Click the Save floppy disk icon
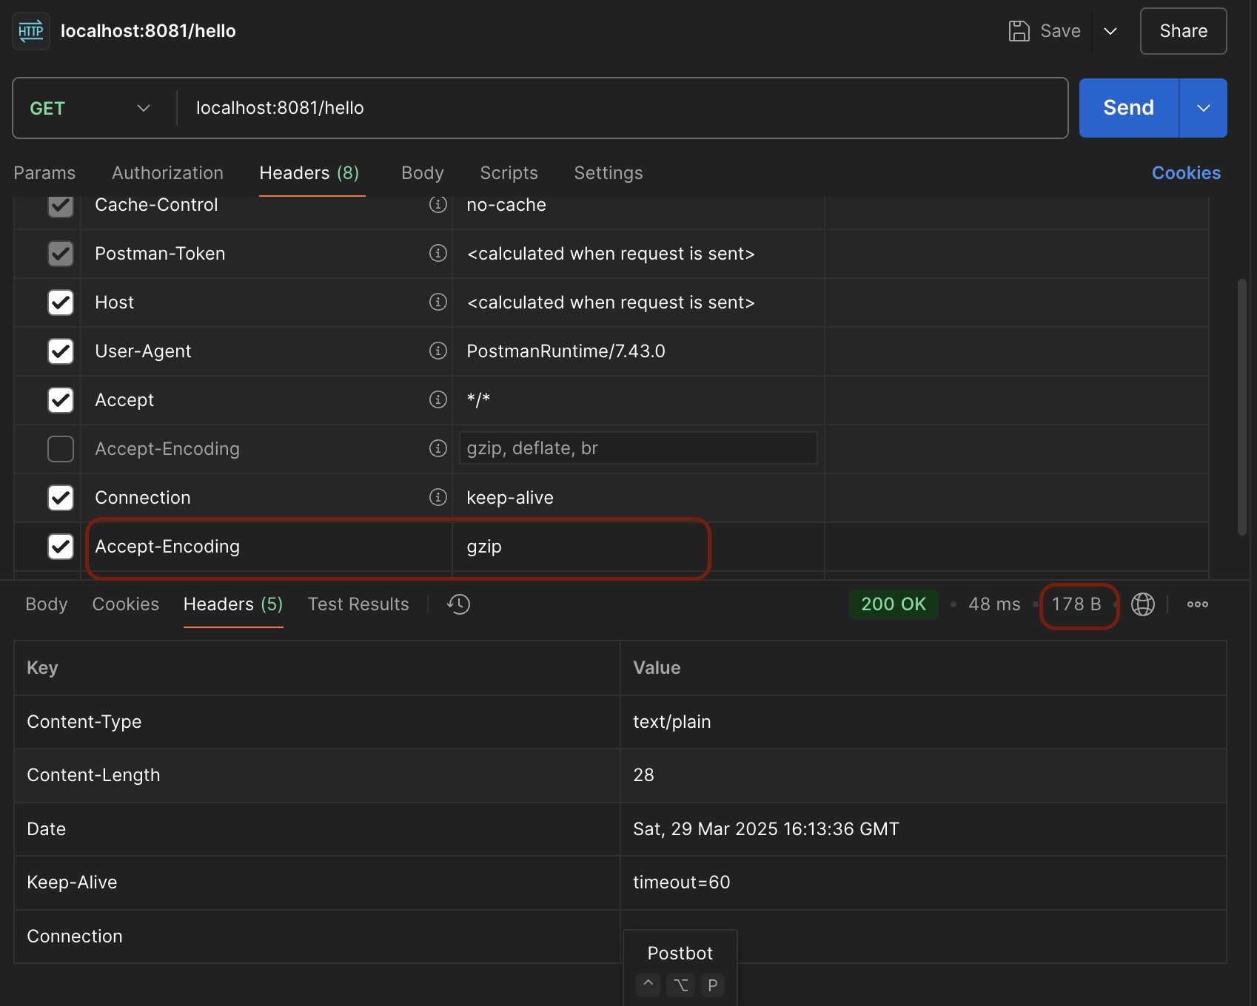Image resolution: width=1257 pixels, height=1006 pixels. pyautogui.click(x=1019, y=31)
